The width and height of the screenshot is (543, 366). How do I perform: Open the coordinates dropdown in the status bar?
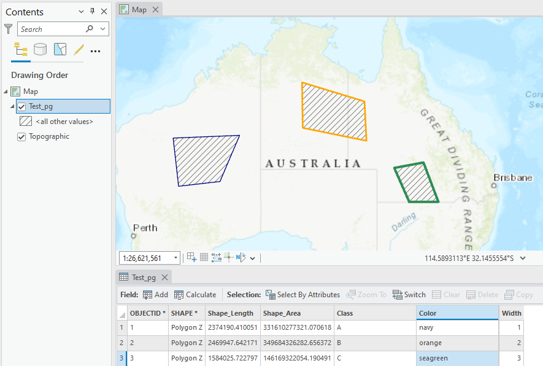pyautogui.click(x=522, y=258)
